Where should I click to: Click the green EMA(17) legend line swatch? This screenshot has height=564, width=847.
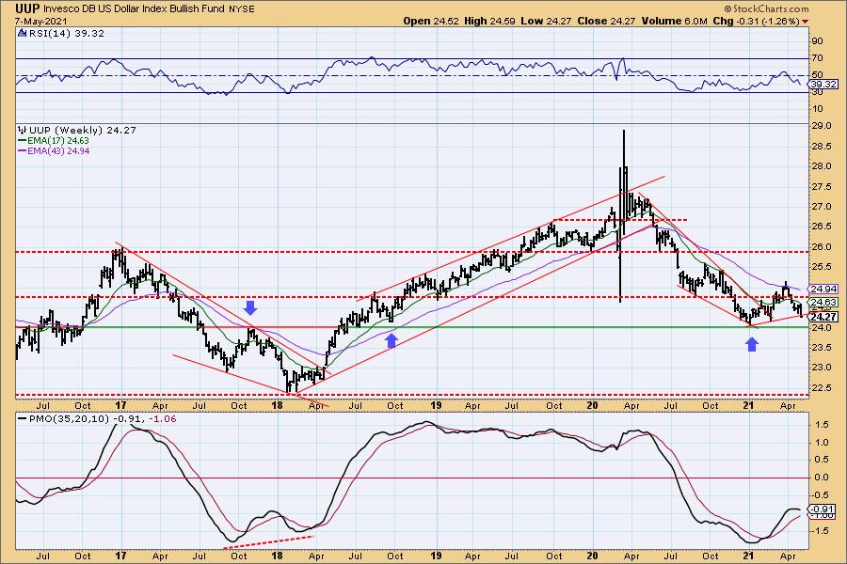pos(22,140)
